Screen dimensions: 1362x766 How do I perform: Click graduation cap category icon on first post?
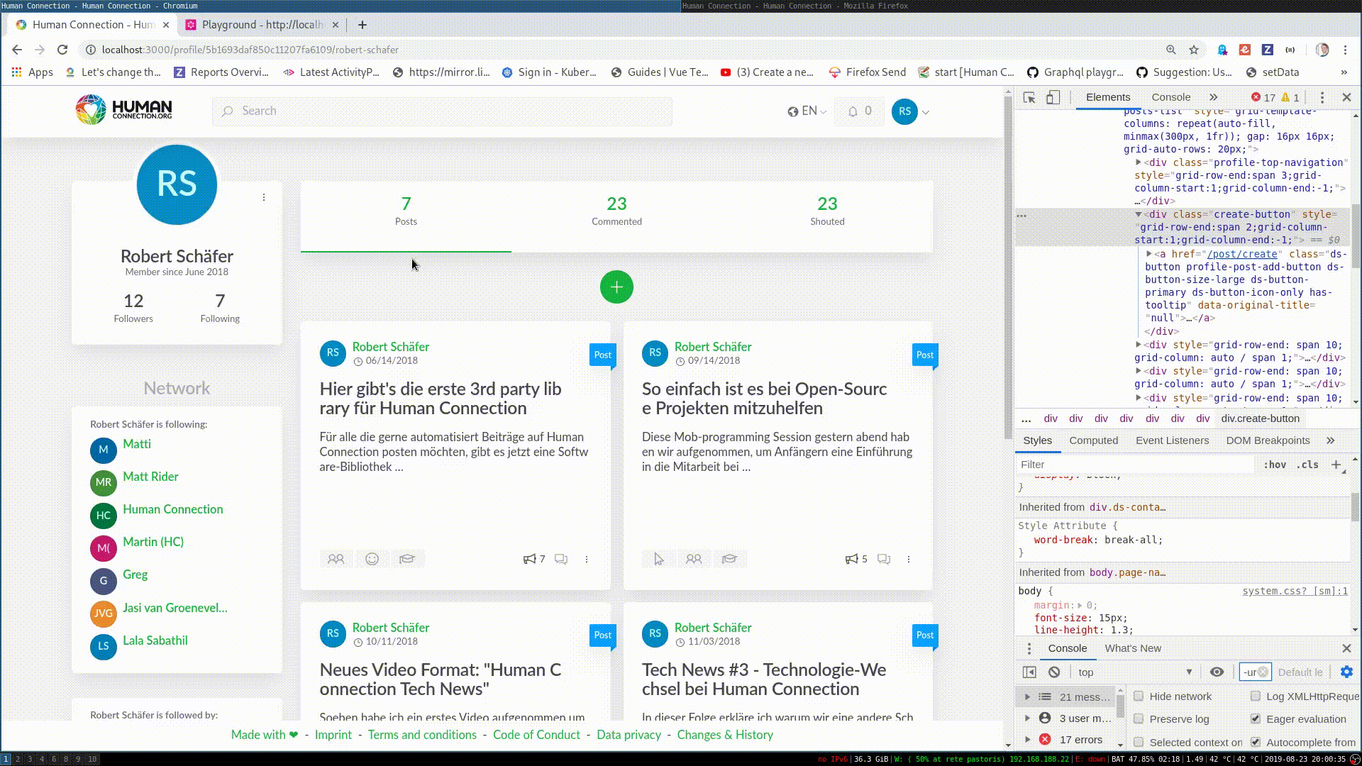(x=407, y=559)
